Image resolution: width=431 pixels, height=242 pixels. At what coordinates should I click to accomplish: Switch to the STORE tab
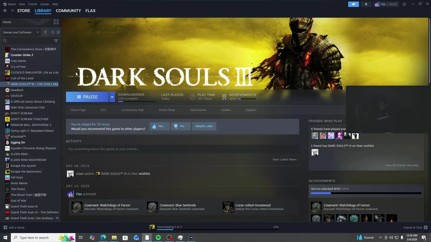(x=24, y=11)
